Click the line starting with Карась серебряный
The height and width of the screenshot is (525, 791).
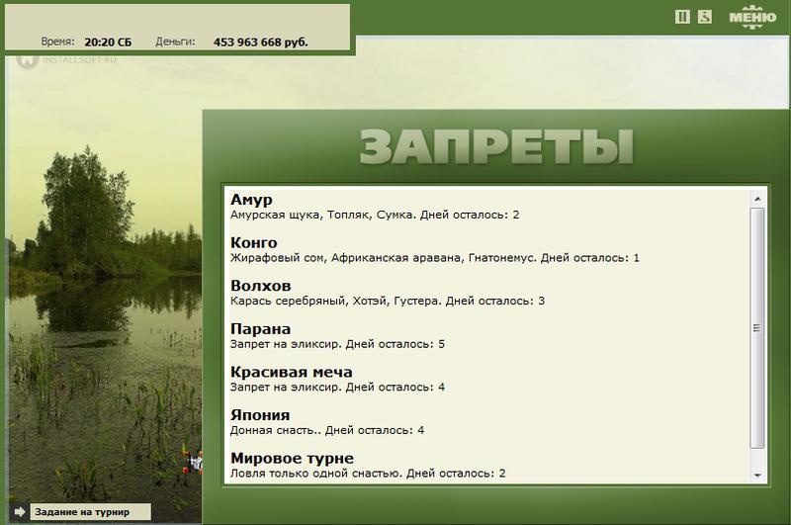tap(388, 302)
